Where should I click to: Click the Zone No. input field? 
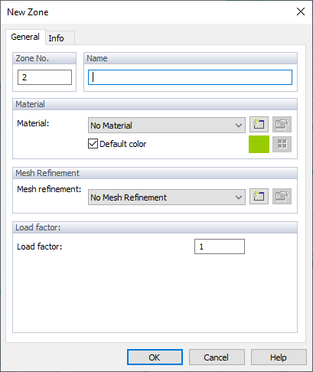point(44,77)
